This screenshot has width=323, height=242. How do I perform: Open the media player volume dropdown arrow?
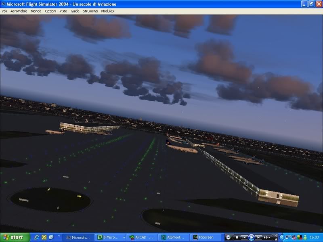[269, 238]
